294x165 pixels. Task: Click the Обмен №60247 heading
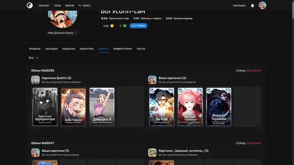[x=43, y=143]
